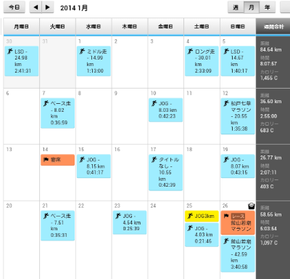Click weekly total distance 84.64 km

coord(270,49)
